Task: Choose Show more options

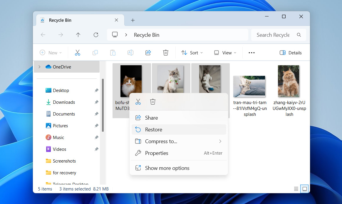Action: coord(179,168)
